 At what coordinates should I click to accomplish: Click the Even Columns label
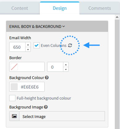tap(54, 45)
